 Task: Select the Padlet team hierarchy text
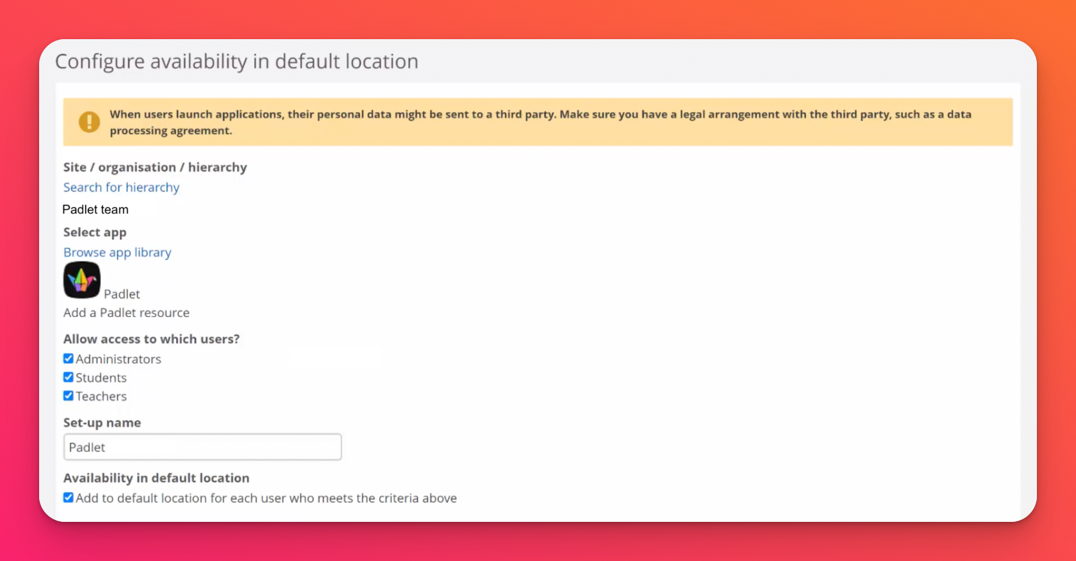click(95, 209)
